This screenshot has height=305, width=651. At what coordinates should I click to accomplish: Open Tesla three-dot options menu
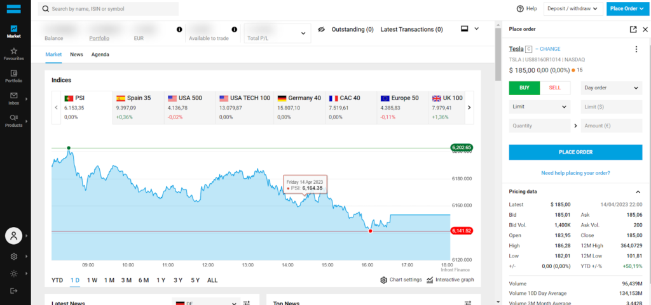click(x=636, y=49)
